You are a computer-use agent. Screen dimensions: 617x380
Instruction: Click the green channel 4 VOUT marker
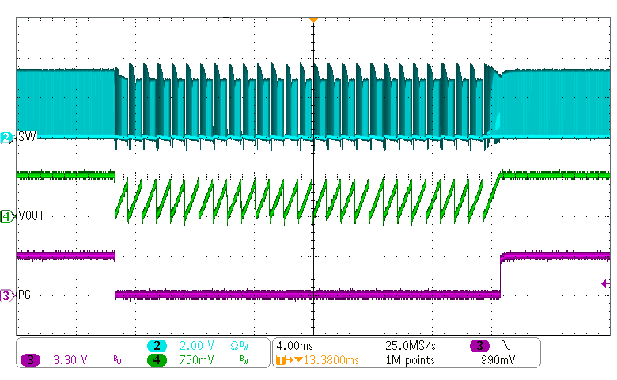[x=7, y=215]
